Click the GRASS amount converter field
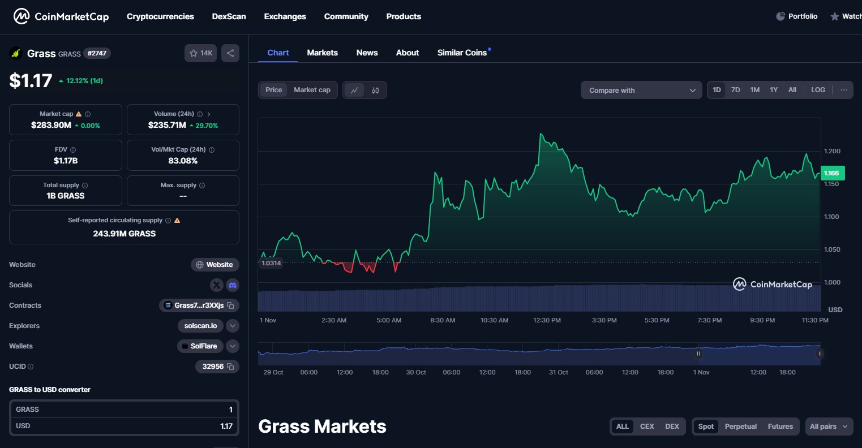 tap(124, 410)
